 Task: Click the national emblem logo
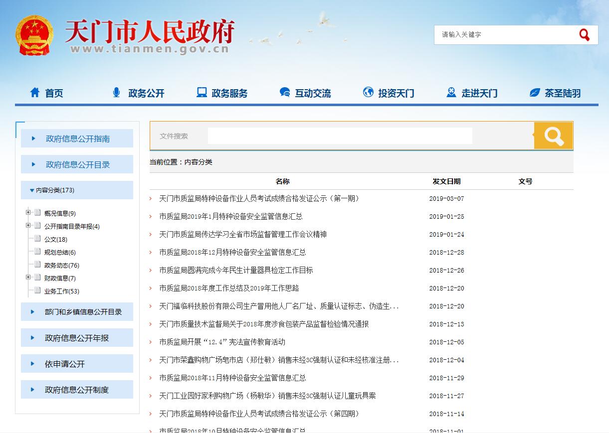click(34, 36)
